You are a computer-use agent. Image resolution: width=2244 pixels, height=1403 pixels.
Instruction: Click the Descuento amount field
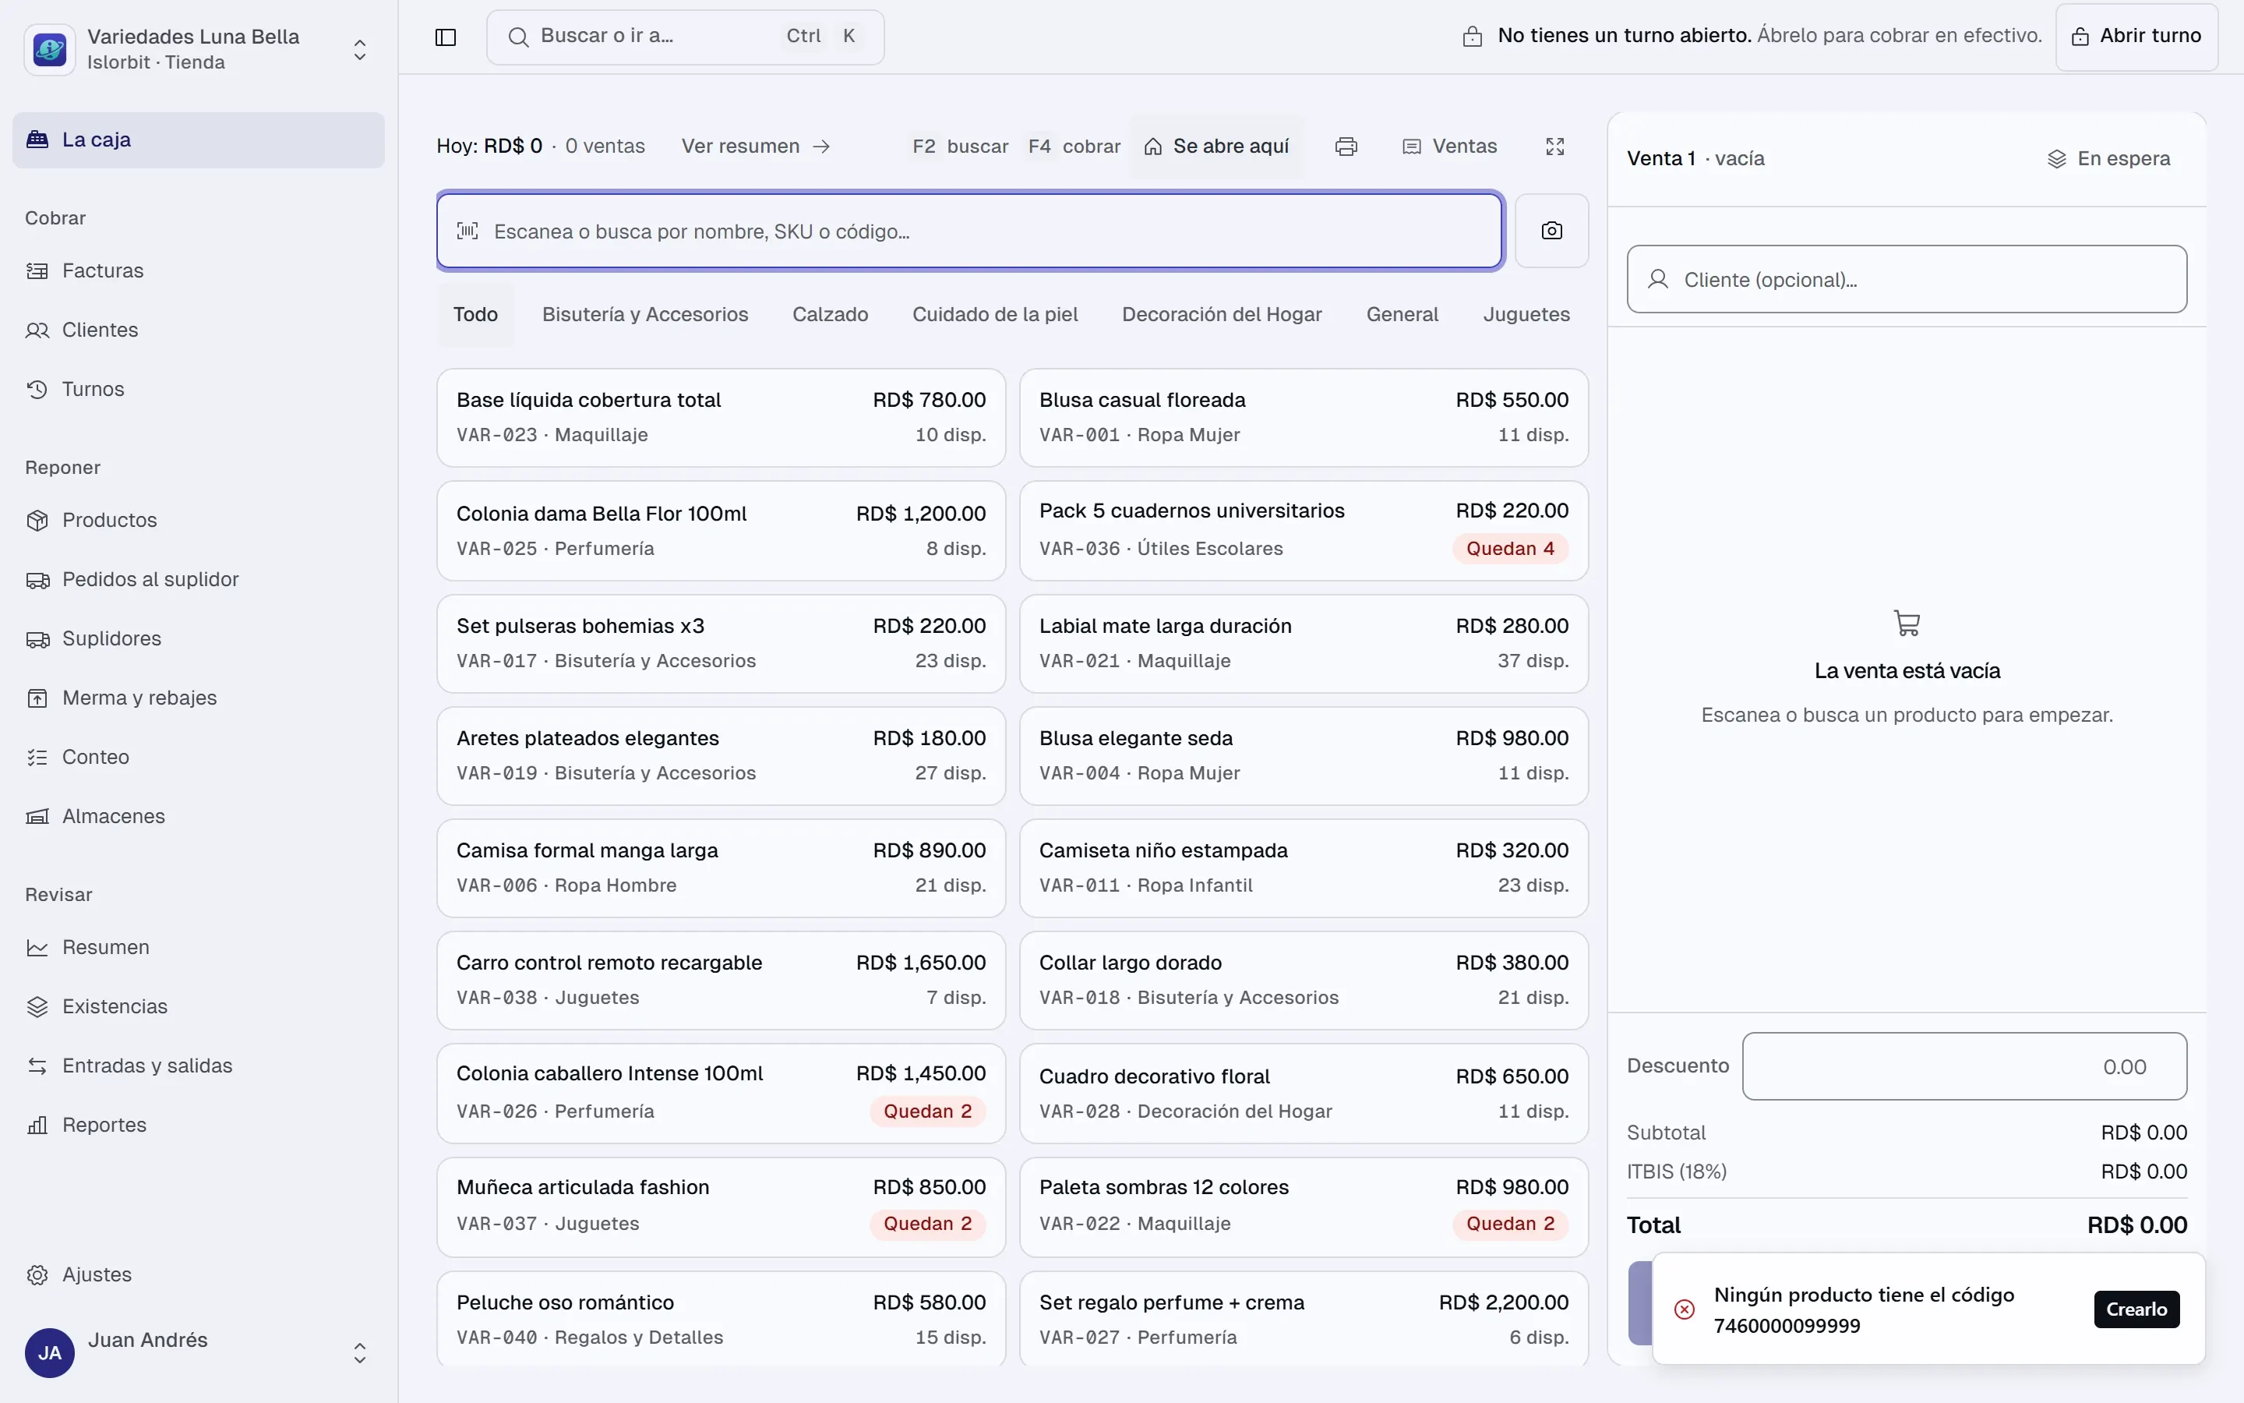[1964, 1067]
